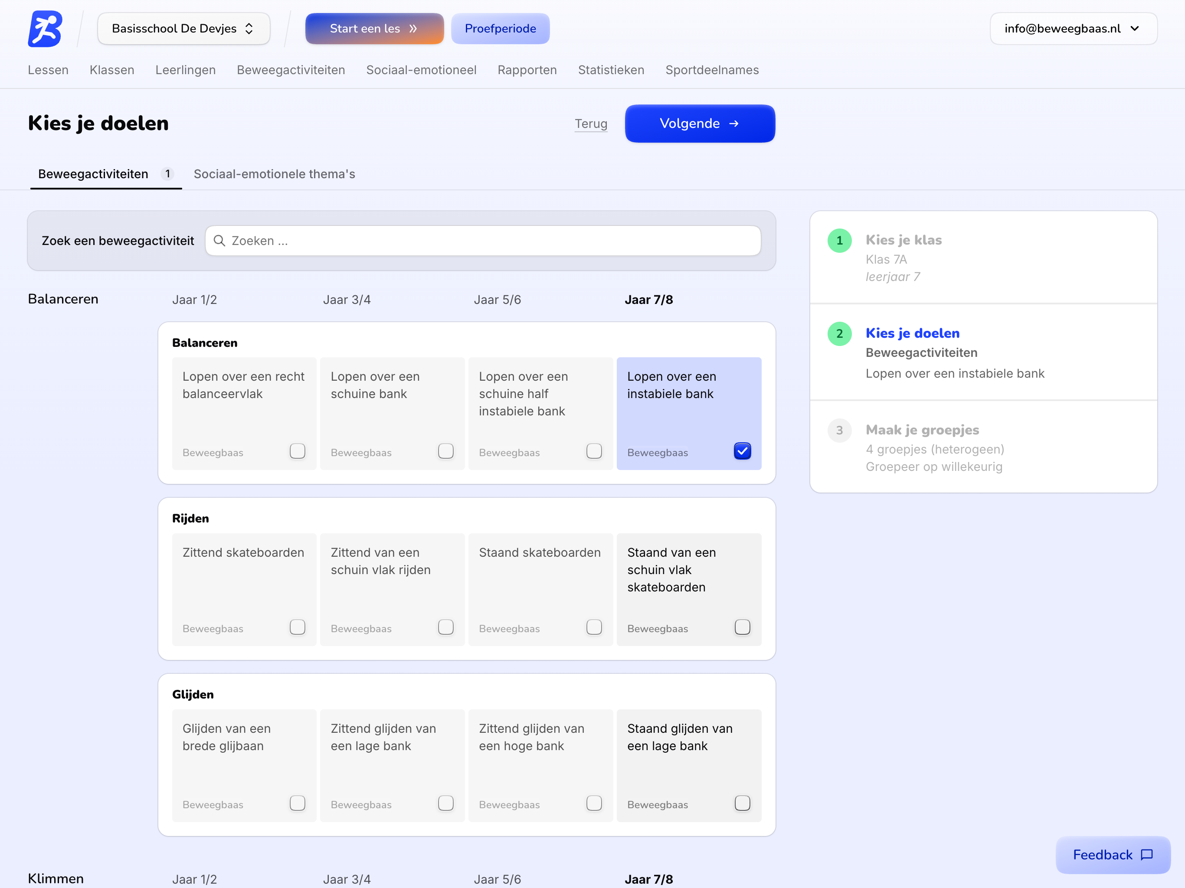The image size is (1185, 888).
Task: Expand the info@beweegbaas.nl account menu
Action: pyautogui.click(x=1073, y=29)
